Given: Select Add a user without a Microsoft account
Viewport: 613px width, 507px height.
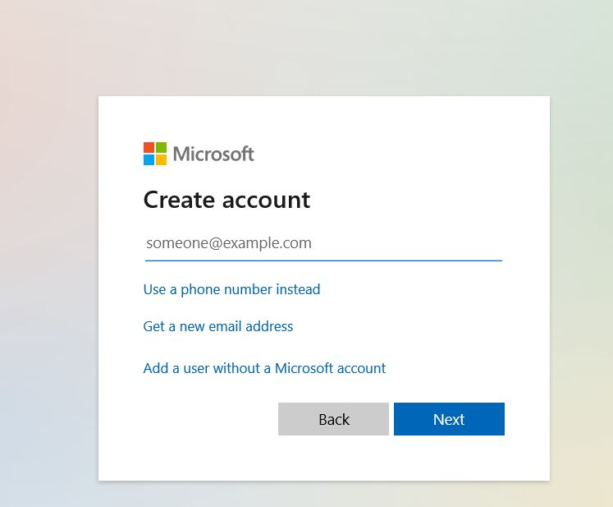Looking at the screenshot, I should pos(264,368).
